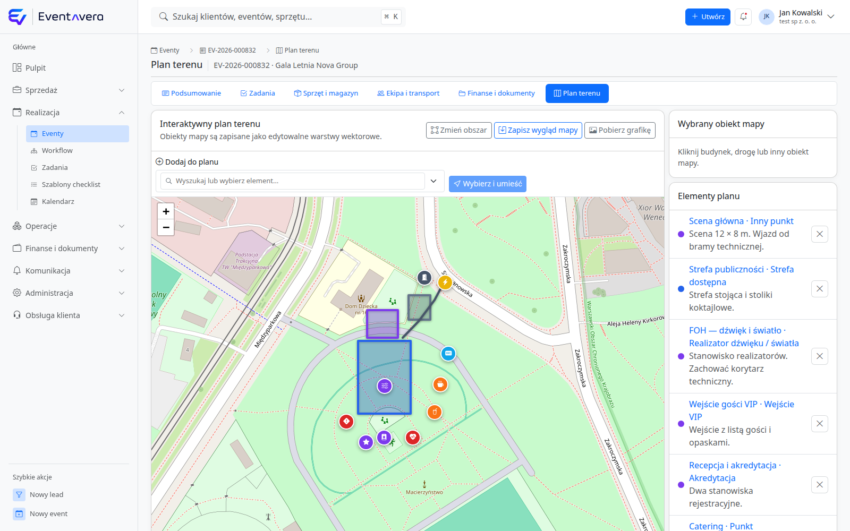Click the Szablony checklist list icon

pos(34,185)
